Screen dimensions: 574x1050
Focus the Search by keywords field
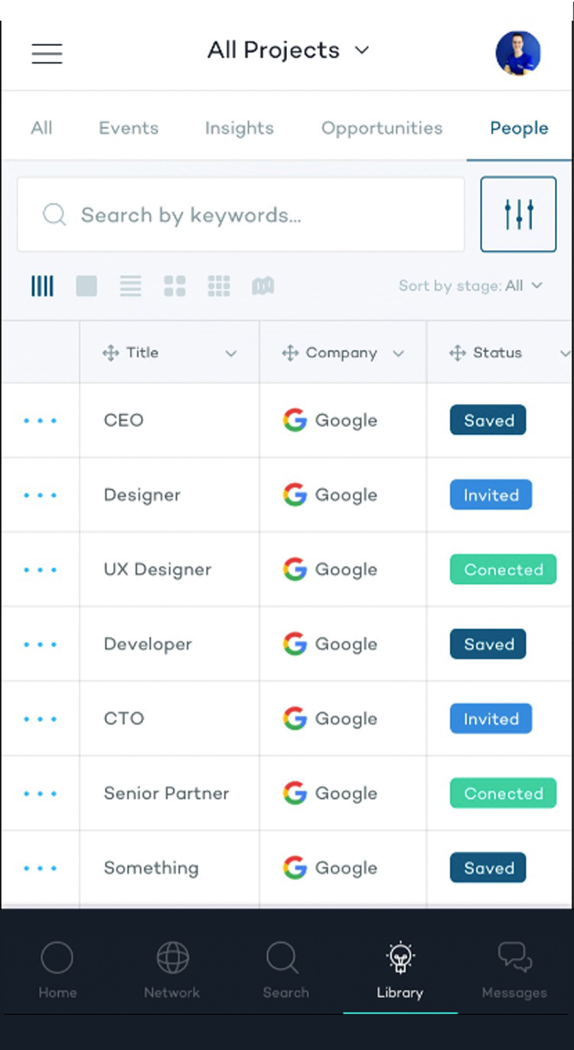coord(241,215)
